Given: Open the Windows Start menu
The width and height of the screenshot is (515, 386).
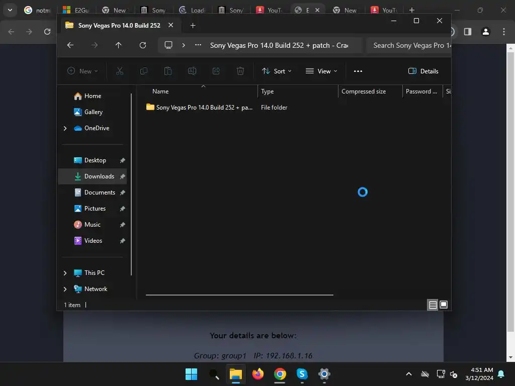Looking at the screenshot, I should click(191, 374).
